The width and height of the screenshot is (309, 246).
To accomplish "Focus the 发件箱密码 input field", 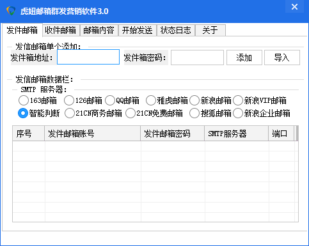I will pyautogui.click(x=197, y=58).
